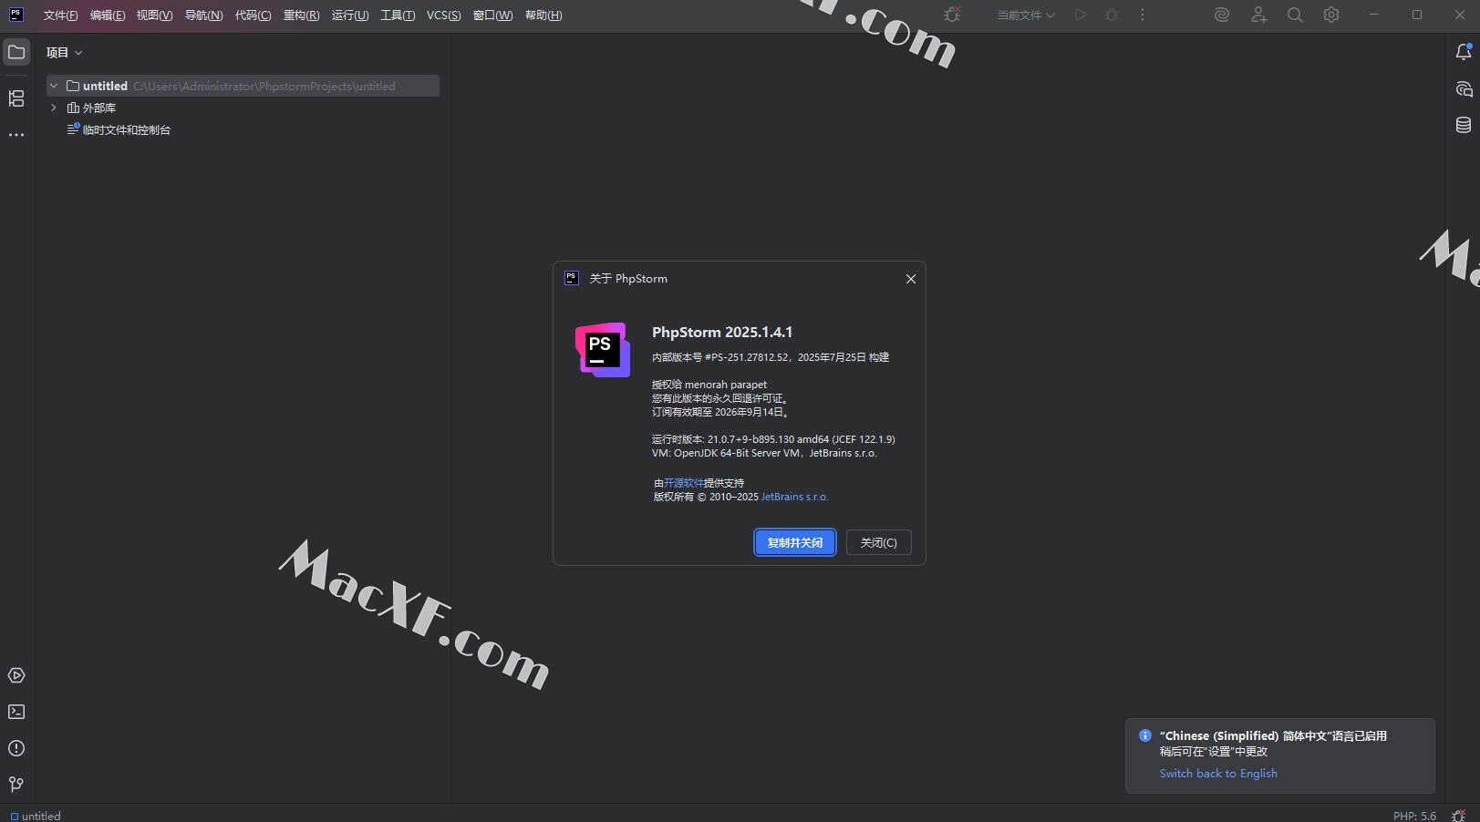This screenshot has width=1480, height=822.
Task: Open the 重构(R) menu
Action: [301, 15]
